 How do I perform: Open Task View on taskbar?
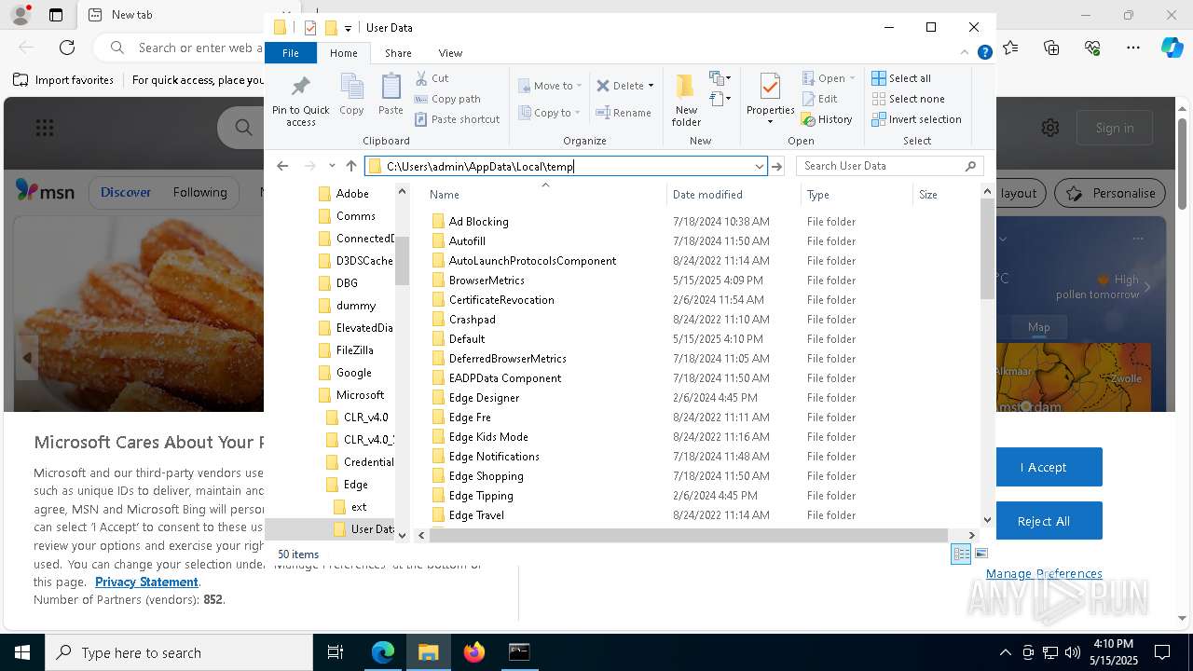coord(336,652)
